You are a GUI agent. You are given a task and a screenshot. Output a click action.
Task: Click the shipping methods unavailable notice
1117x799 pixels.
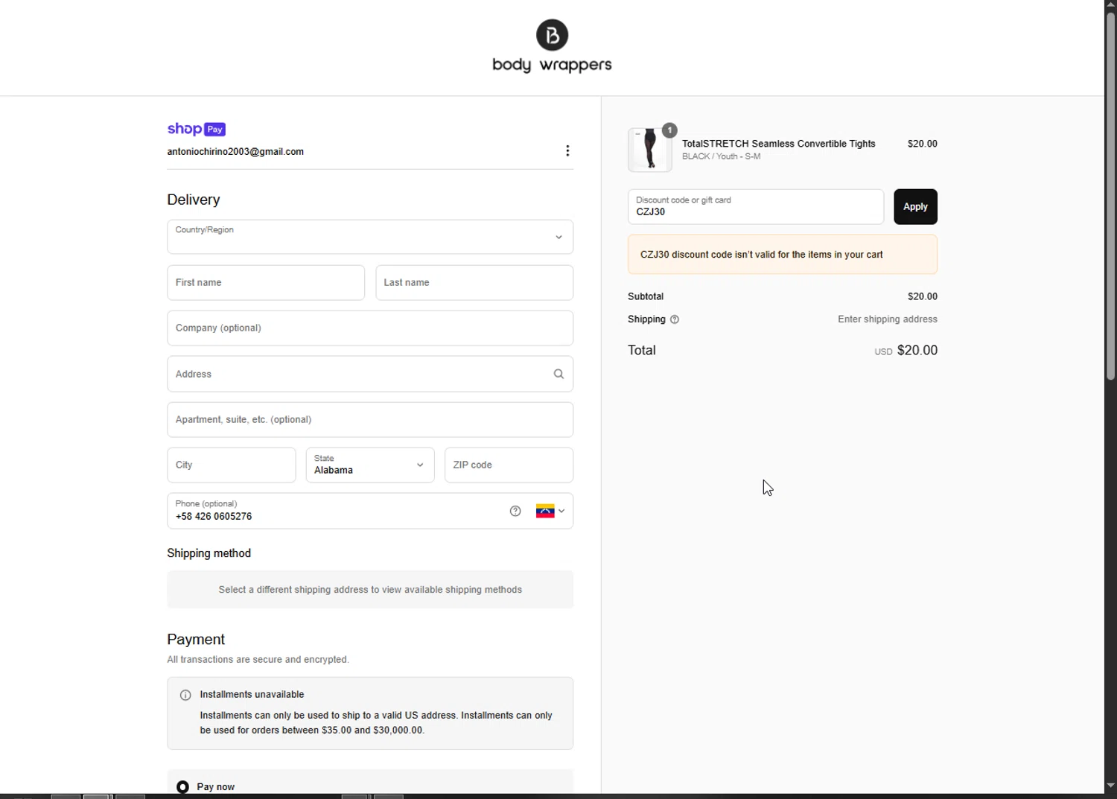370,589
